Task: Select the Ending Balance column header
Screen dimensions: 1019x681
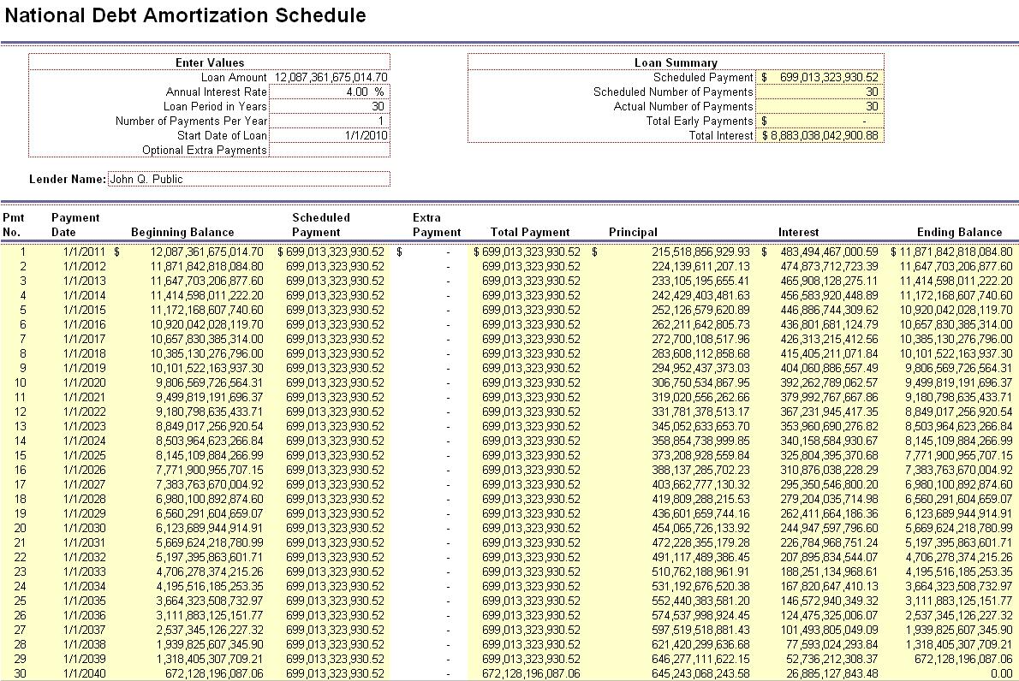Action: (959, 232)
